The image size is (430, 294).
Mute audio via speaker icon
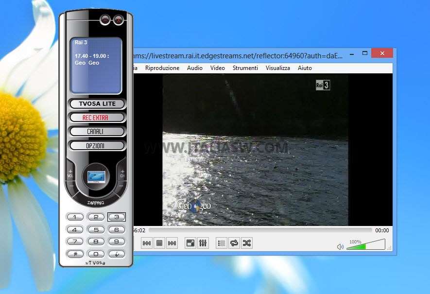pyautogui.click(x=340, y=247)
